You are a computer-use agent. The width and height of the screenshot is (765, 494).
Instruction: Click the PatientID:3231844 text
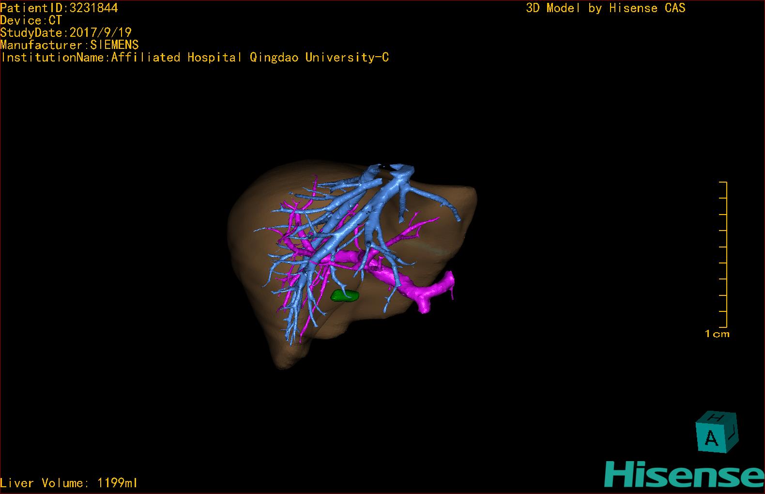[59, 8]
